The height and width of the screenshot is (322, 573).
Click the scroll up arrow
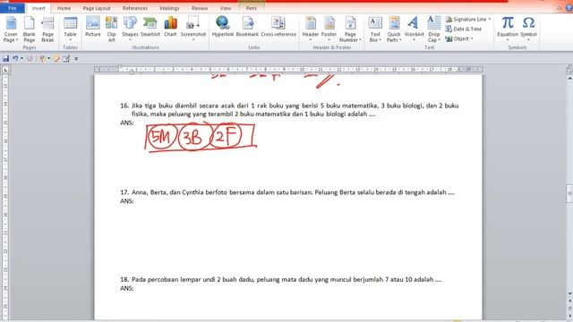click(569, 79)
